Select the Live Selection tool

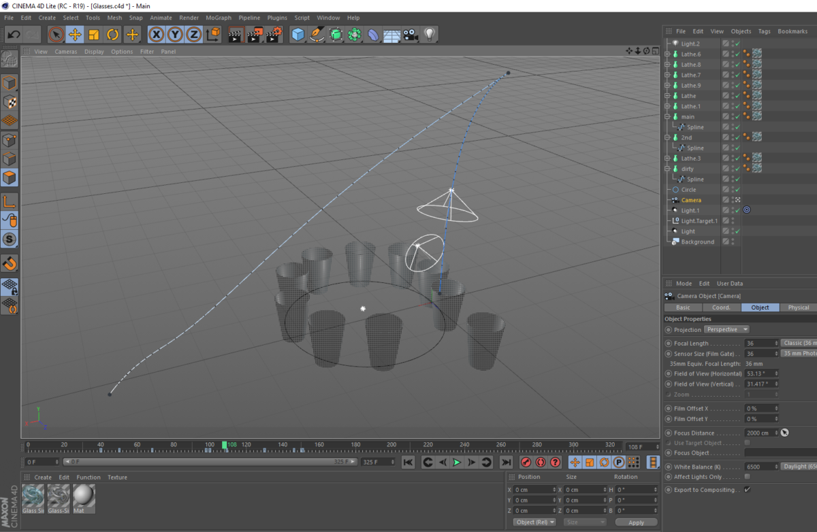coord(57,34)
